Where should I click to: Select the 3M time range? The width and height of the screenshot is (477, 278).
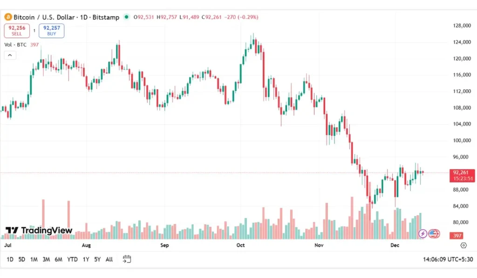coord(46,259)
